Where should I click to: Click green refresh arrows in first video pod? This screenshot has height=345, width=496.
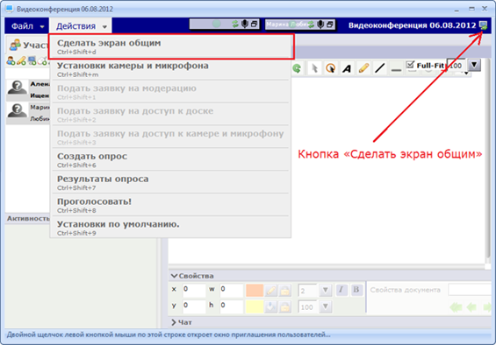click(235, 24)
